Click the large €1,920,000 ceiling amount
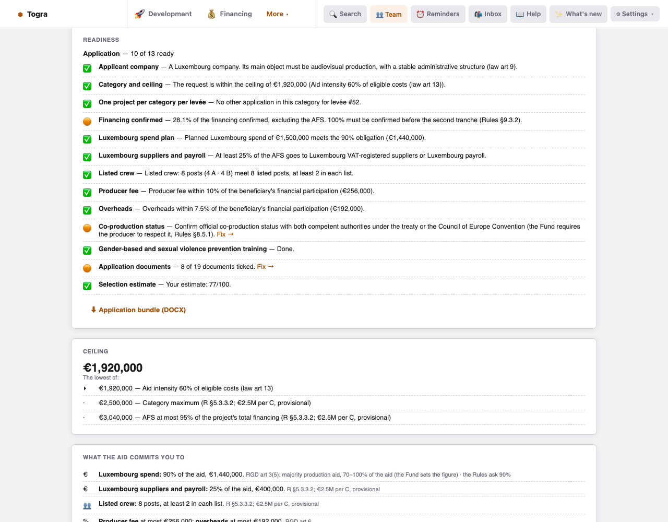 click(113, 367)
